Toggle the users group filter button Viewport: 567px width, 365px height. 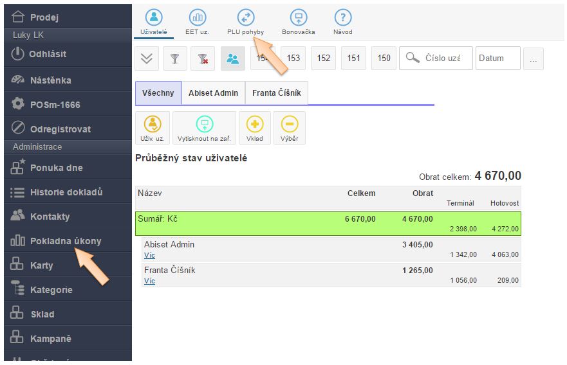[232, 58]
